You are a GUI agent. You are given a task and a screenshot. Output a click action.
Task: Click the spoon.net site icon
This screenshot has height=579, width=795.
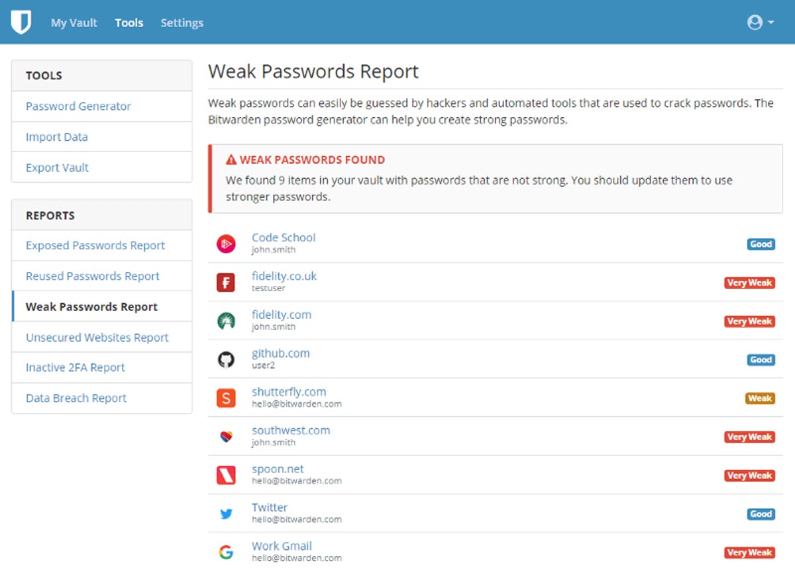coord(226,475)
